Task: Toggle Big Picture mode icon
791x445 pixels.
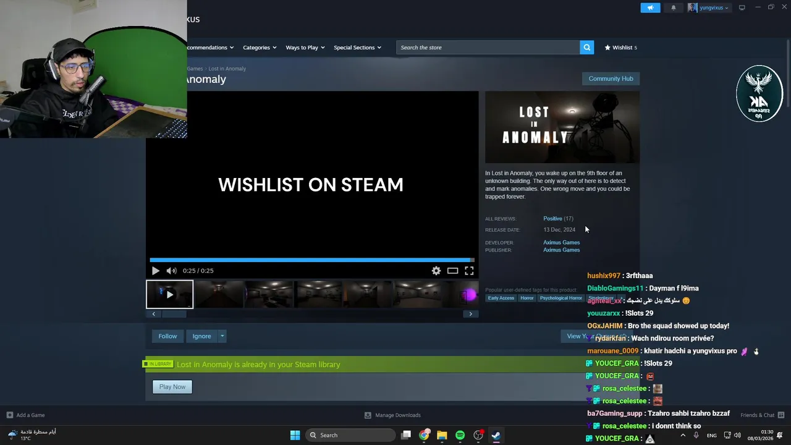Action: (x=742, y=7)
